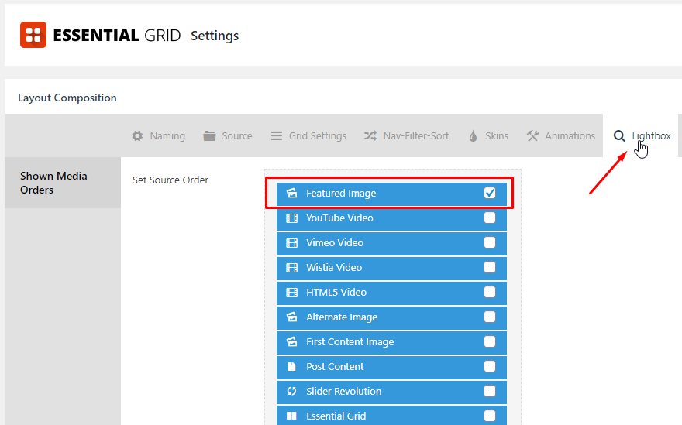The image size is (682, 425).
Task: Click the Post Content document icon
Action: coord(292,367)
